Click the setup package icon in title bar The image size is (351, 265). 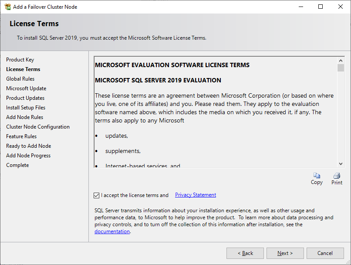pos(7,7)
